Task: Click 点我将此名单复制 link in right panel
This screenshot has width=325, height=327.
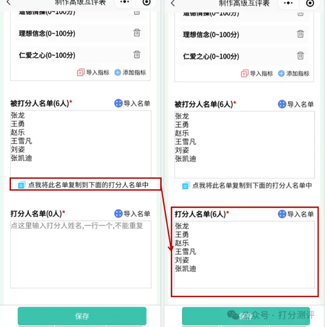Action: (247, 186)
